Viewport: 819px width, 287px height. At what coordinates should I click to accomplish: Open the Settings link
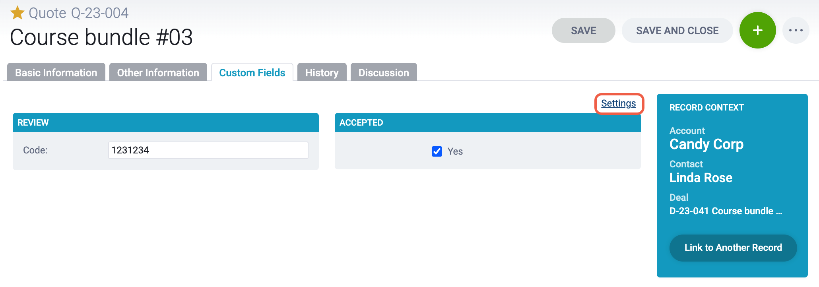click(618, 103)
